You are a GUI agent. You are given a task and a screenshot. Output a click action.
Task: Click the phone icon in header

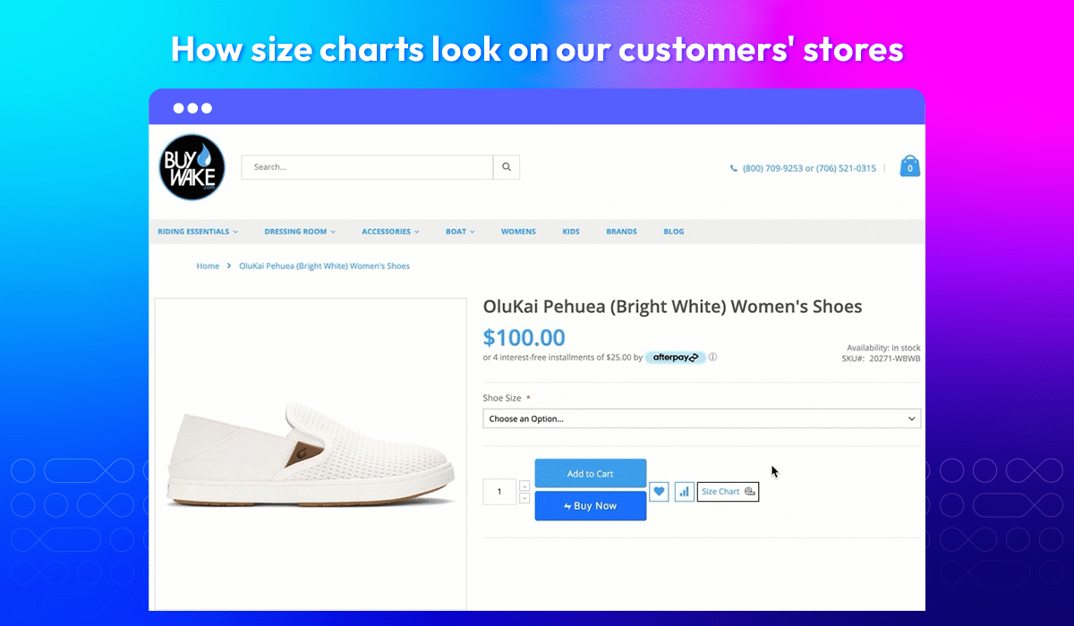point(734,168)
